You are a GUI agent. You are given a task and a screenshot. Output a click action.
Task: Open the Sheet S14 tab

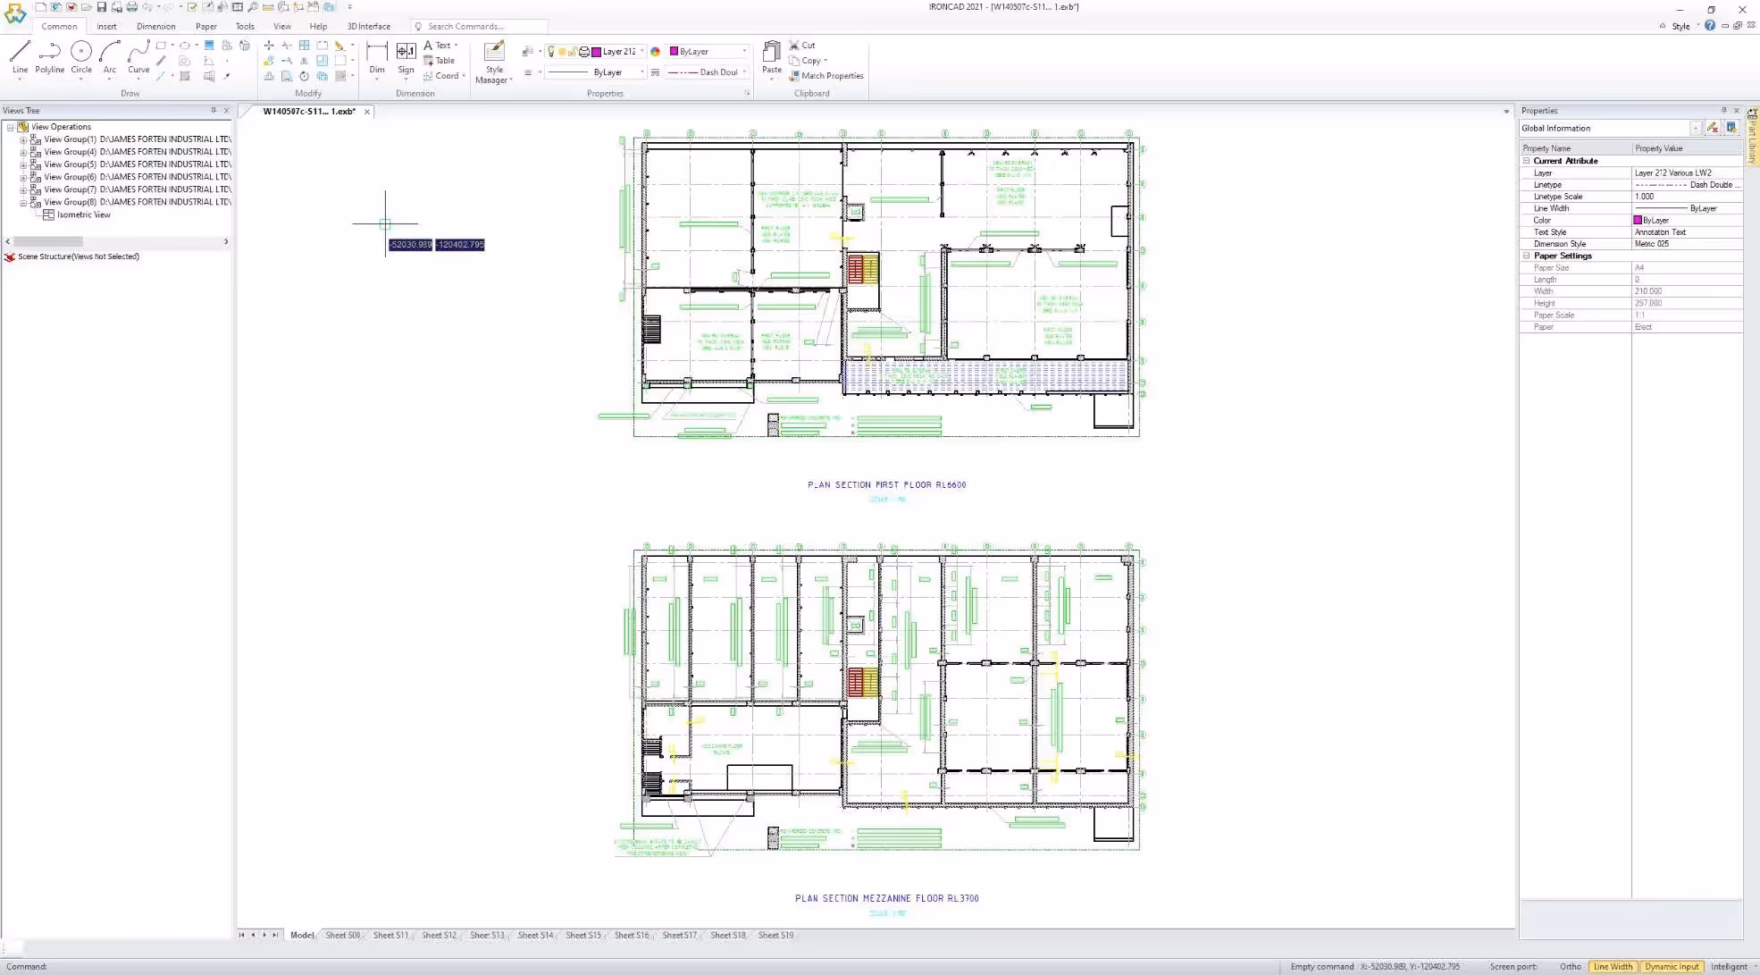click(x=535, y=935)
